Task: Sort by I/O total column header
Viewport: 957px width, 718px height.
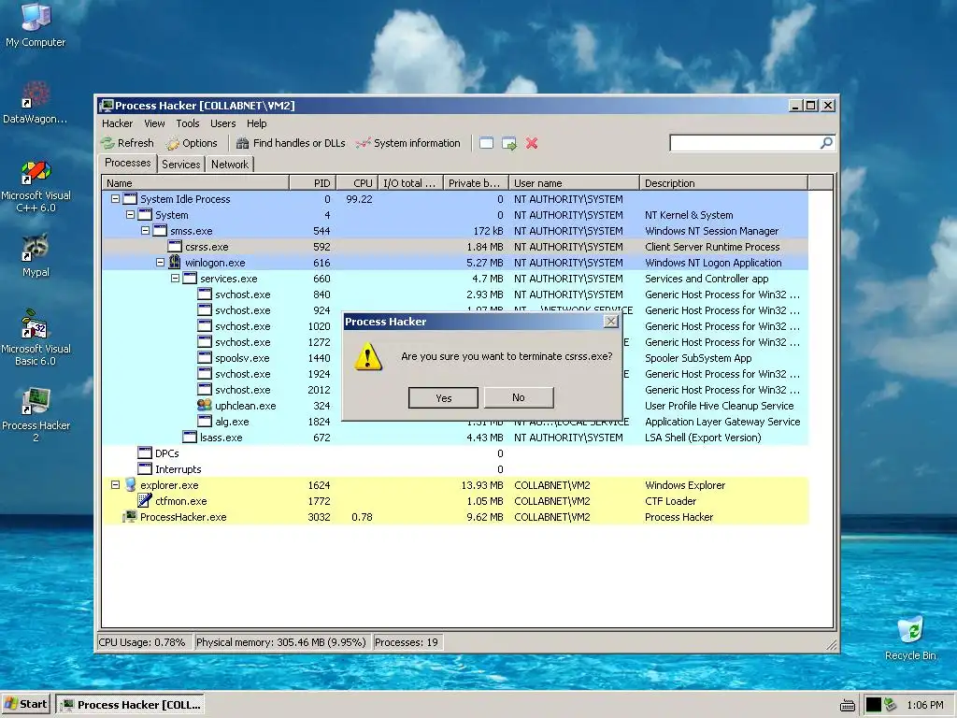Action: point(410,182)
